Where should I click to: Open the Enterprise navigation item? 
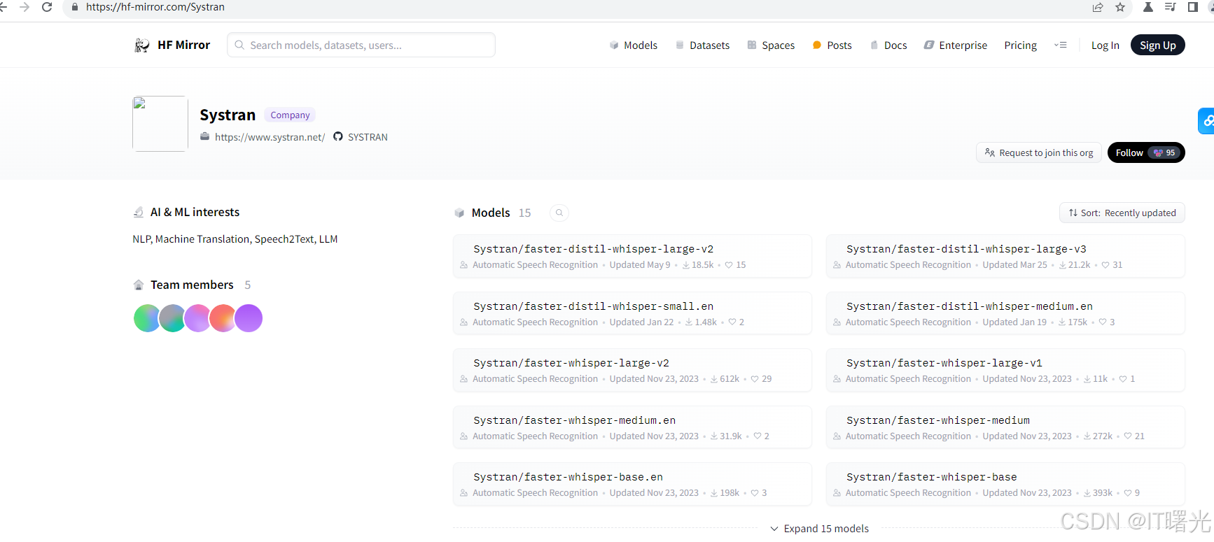tap(956, 45)
